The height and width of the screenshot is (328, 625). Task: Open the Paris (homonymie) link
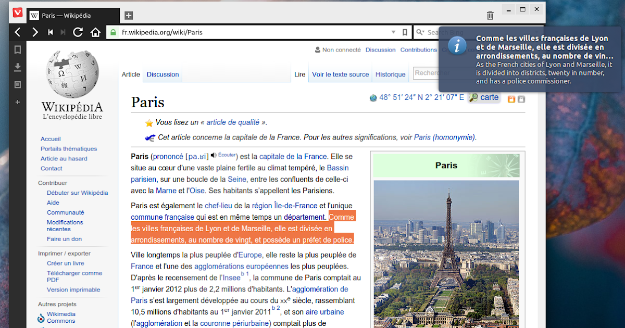coord(444,137)
